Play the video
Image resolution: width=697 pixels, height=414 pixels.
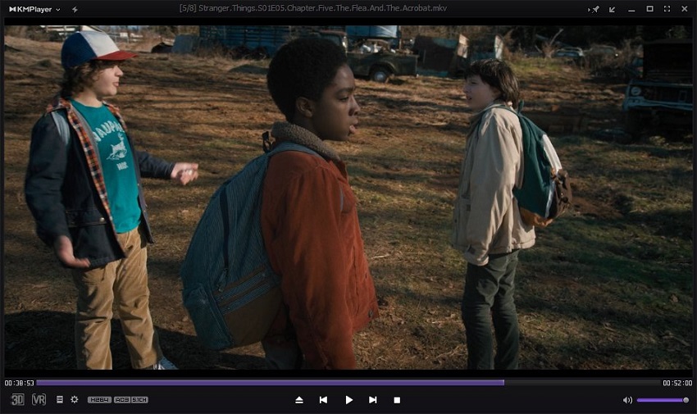(x=348, y=399)
